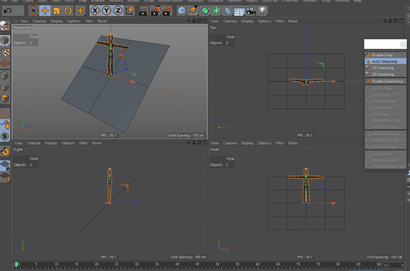Select Auto Snapping option
This screenshot has width=410, height=271.
point(386,61)
